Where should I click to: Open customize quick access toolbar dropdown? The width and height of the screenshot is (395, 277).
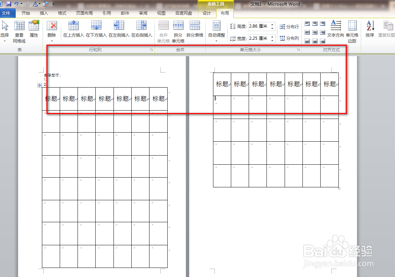click(x=53, y=4)
